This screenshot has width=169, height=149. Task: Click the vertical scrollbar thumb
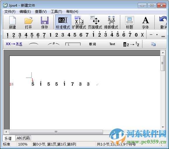(x=163, y=63)
